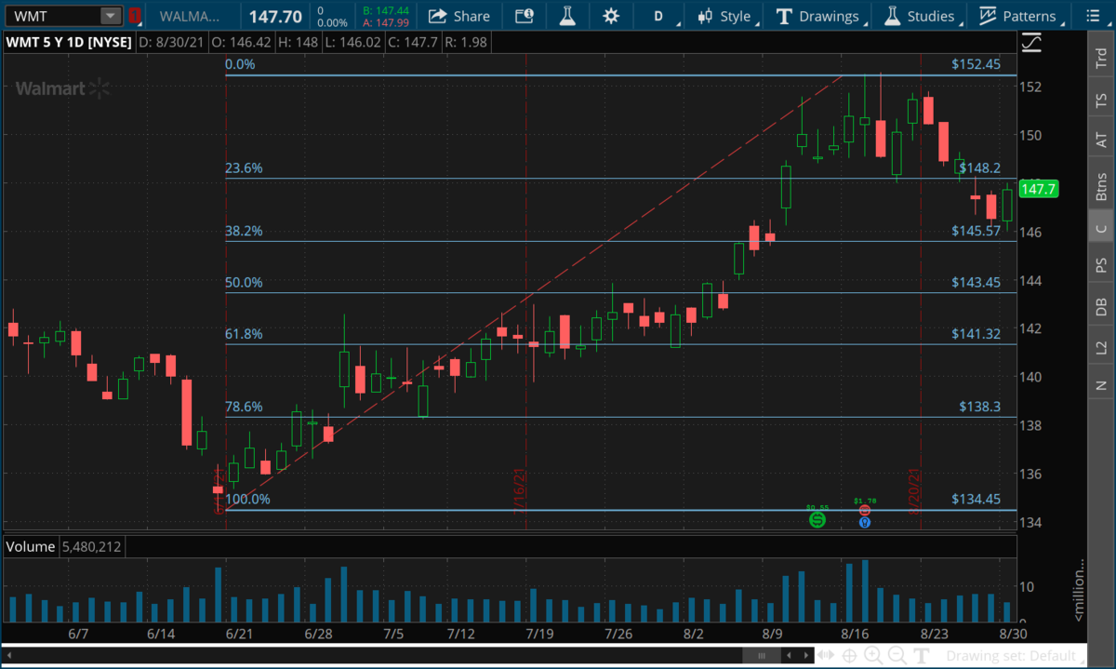Click the text T tool in bottom bar
Image resolution: width=1116 pixels, height=669 pixels.
[923, 656]
